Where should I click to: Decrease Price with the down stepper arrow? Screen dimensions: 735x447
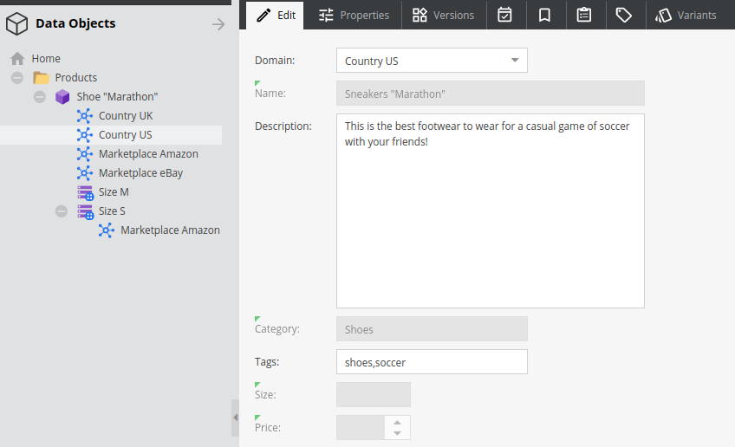(x=397, y=433)
